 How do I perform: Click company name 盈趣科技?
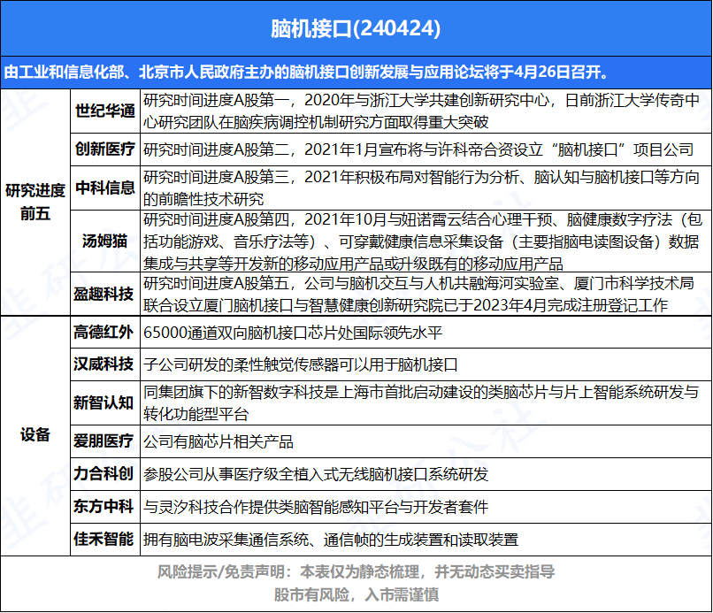pos(103,294)
